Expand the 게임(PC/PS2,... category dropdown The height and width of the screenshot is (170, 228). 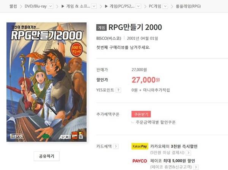[x=138, y=6]
